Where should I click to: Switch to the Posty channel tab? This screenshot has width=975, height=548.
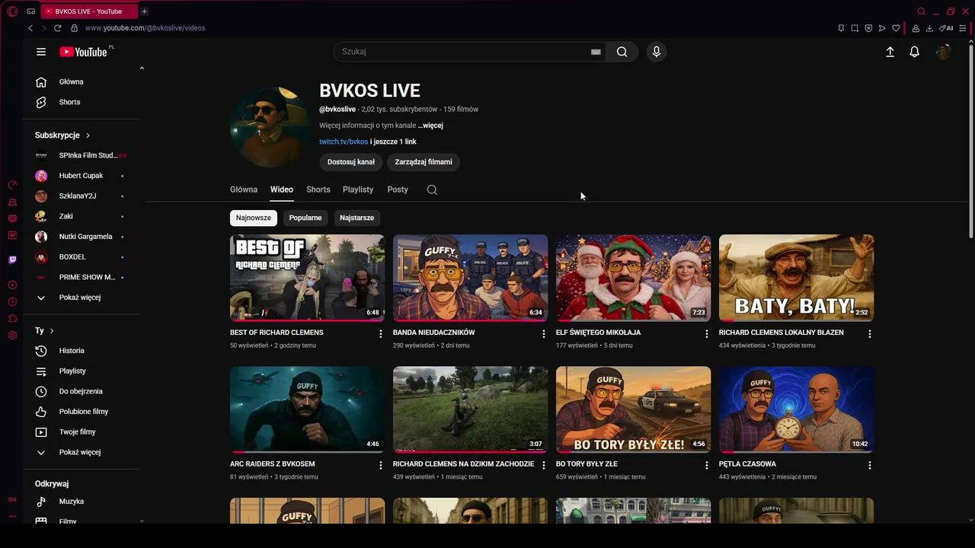pos(398,190)
